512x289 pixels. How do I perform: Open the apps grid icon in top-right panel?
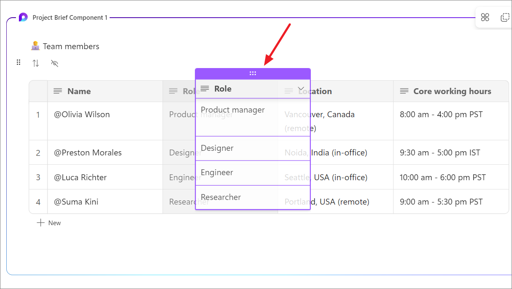pos(485,17)
